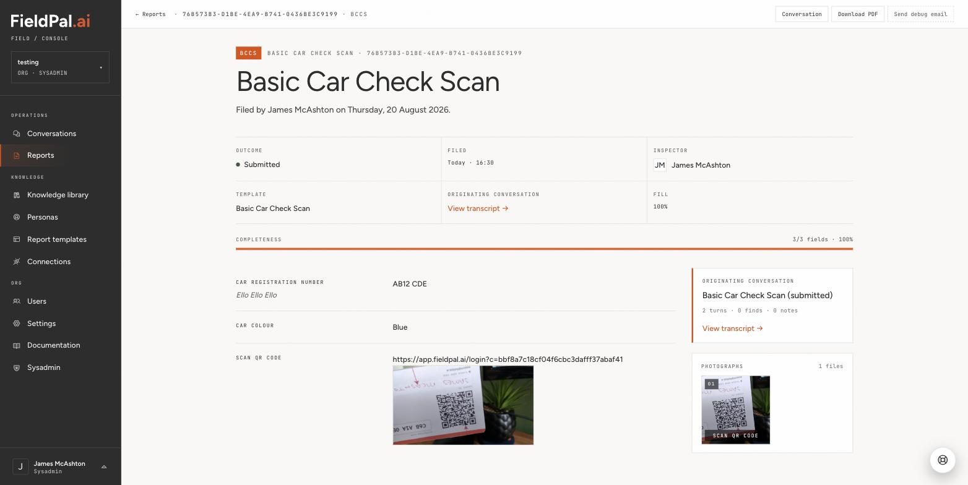This screenshot has height=485, width=968.
Task: Click the Report templates icon
Action: click(x=17, y=239)
